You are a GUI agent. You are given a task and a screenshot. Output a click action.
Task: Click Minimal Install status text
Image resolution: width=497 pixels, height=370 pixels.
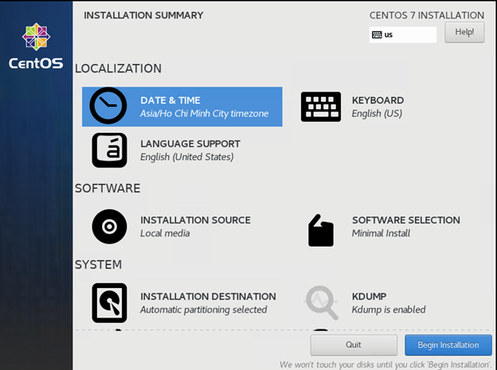click(x=381, y=233)
